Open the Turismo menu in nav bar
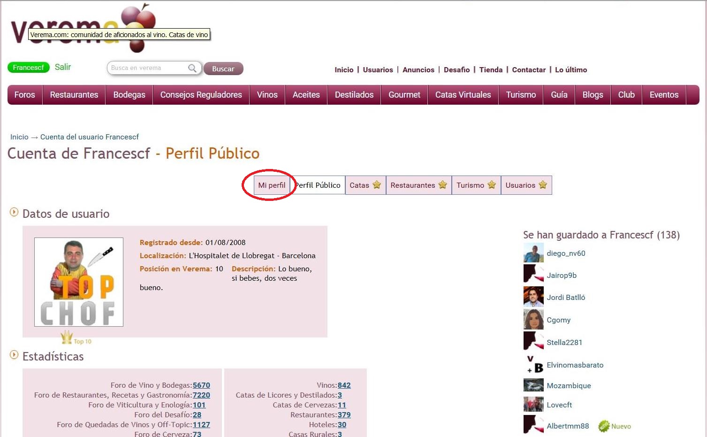The image size is (707, 437). coord(521,95)
